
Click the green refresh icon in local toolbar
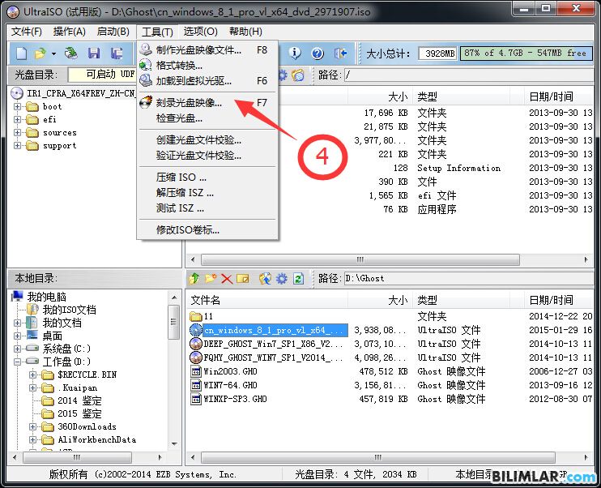click(299, 279)
